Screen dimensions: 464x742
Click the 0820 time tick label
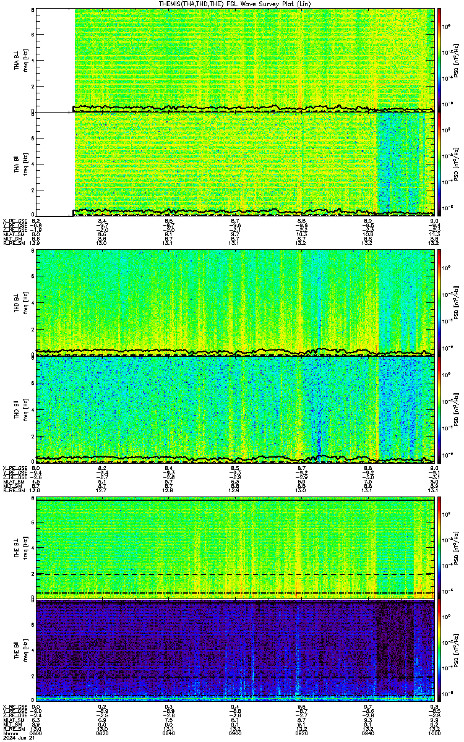[103, 734]
